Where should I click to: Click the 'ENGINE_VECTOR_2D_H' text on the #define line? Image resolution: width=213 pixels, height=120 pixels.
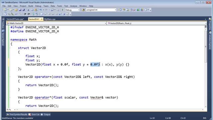[42, 31]
